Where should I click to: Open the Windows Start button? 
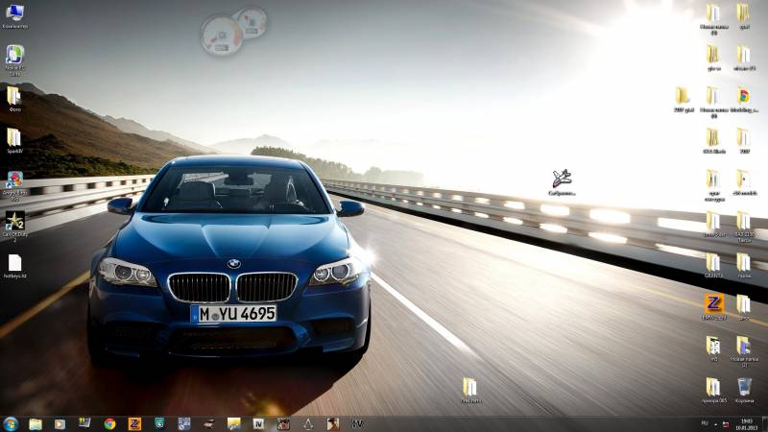[x=11, y=423]
